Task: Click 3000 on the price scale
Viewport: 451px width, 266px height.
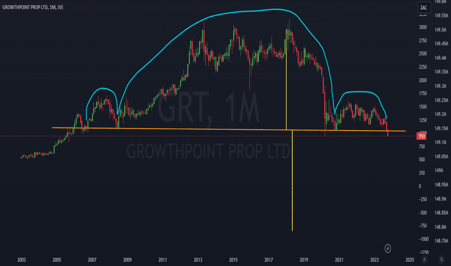Action: pos(422,27)
